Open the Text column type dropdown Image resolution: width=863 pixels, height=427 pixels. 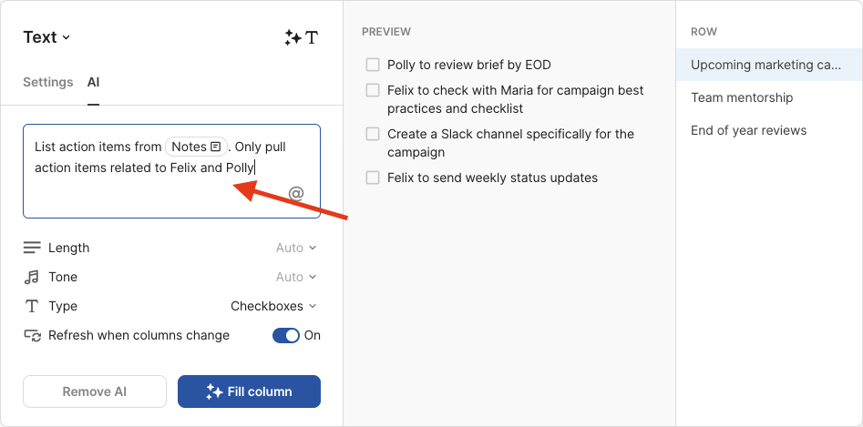point(46,37)
